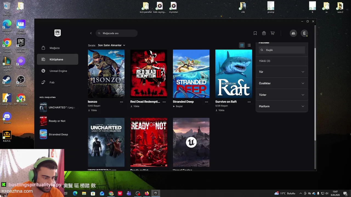Open the wishlist bookmark icon
This screenshot has height=197, width=351.
255,33
